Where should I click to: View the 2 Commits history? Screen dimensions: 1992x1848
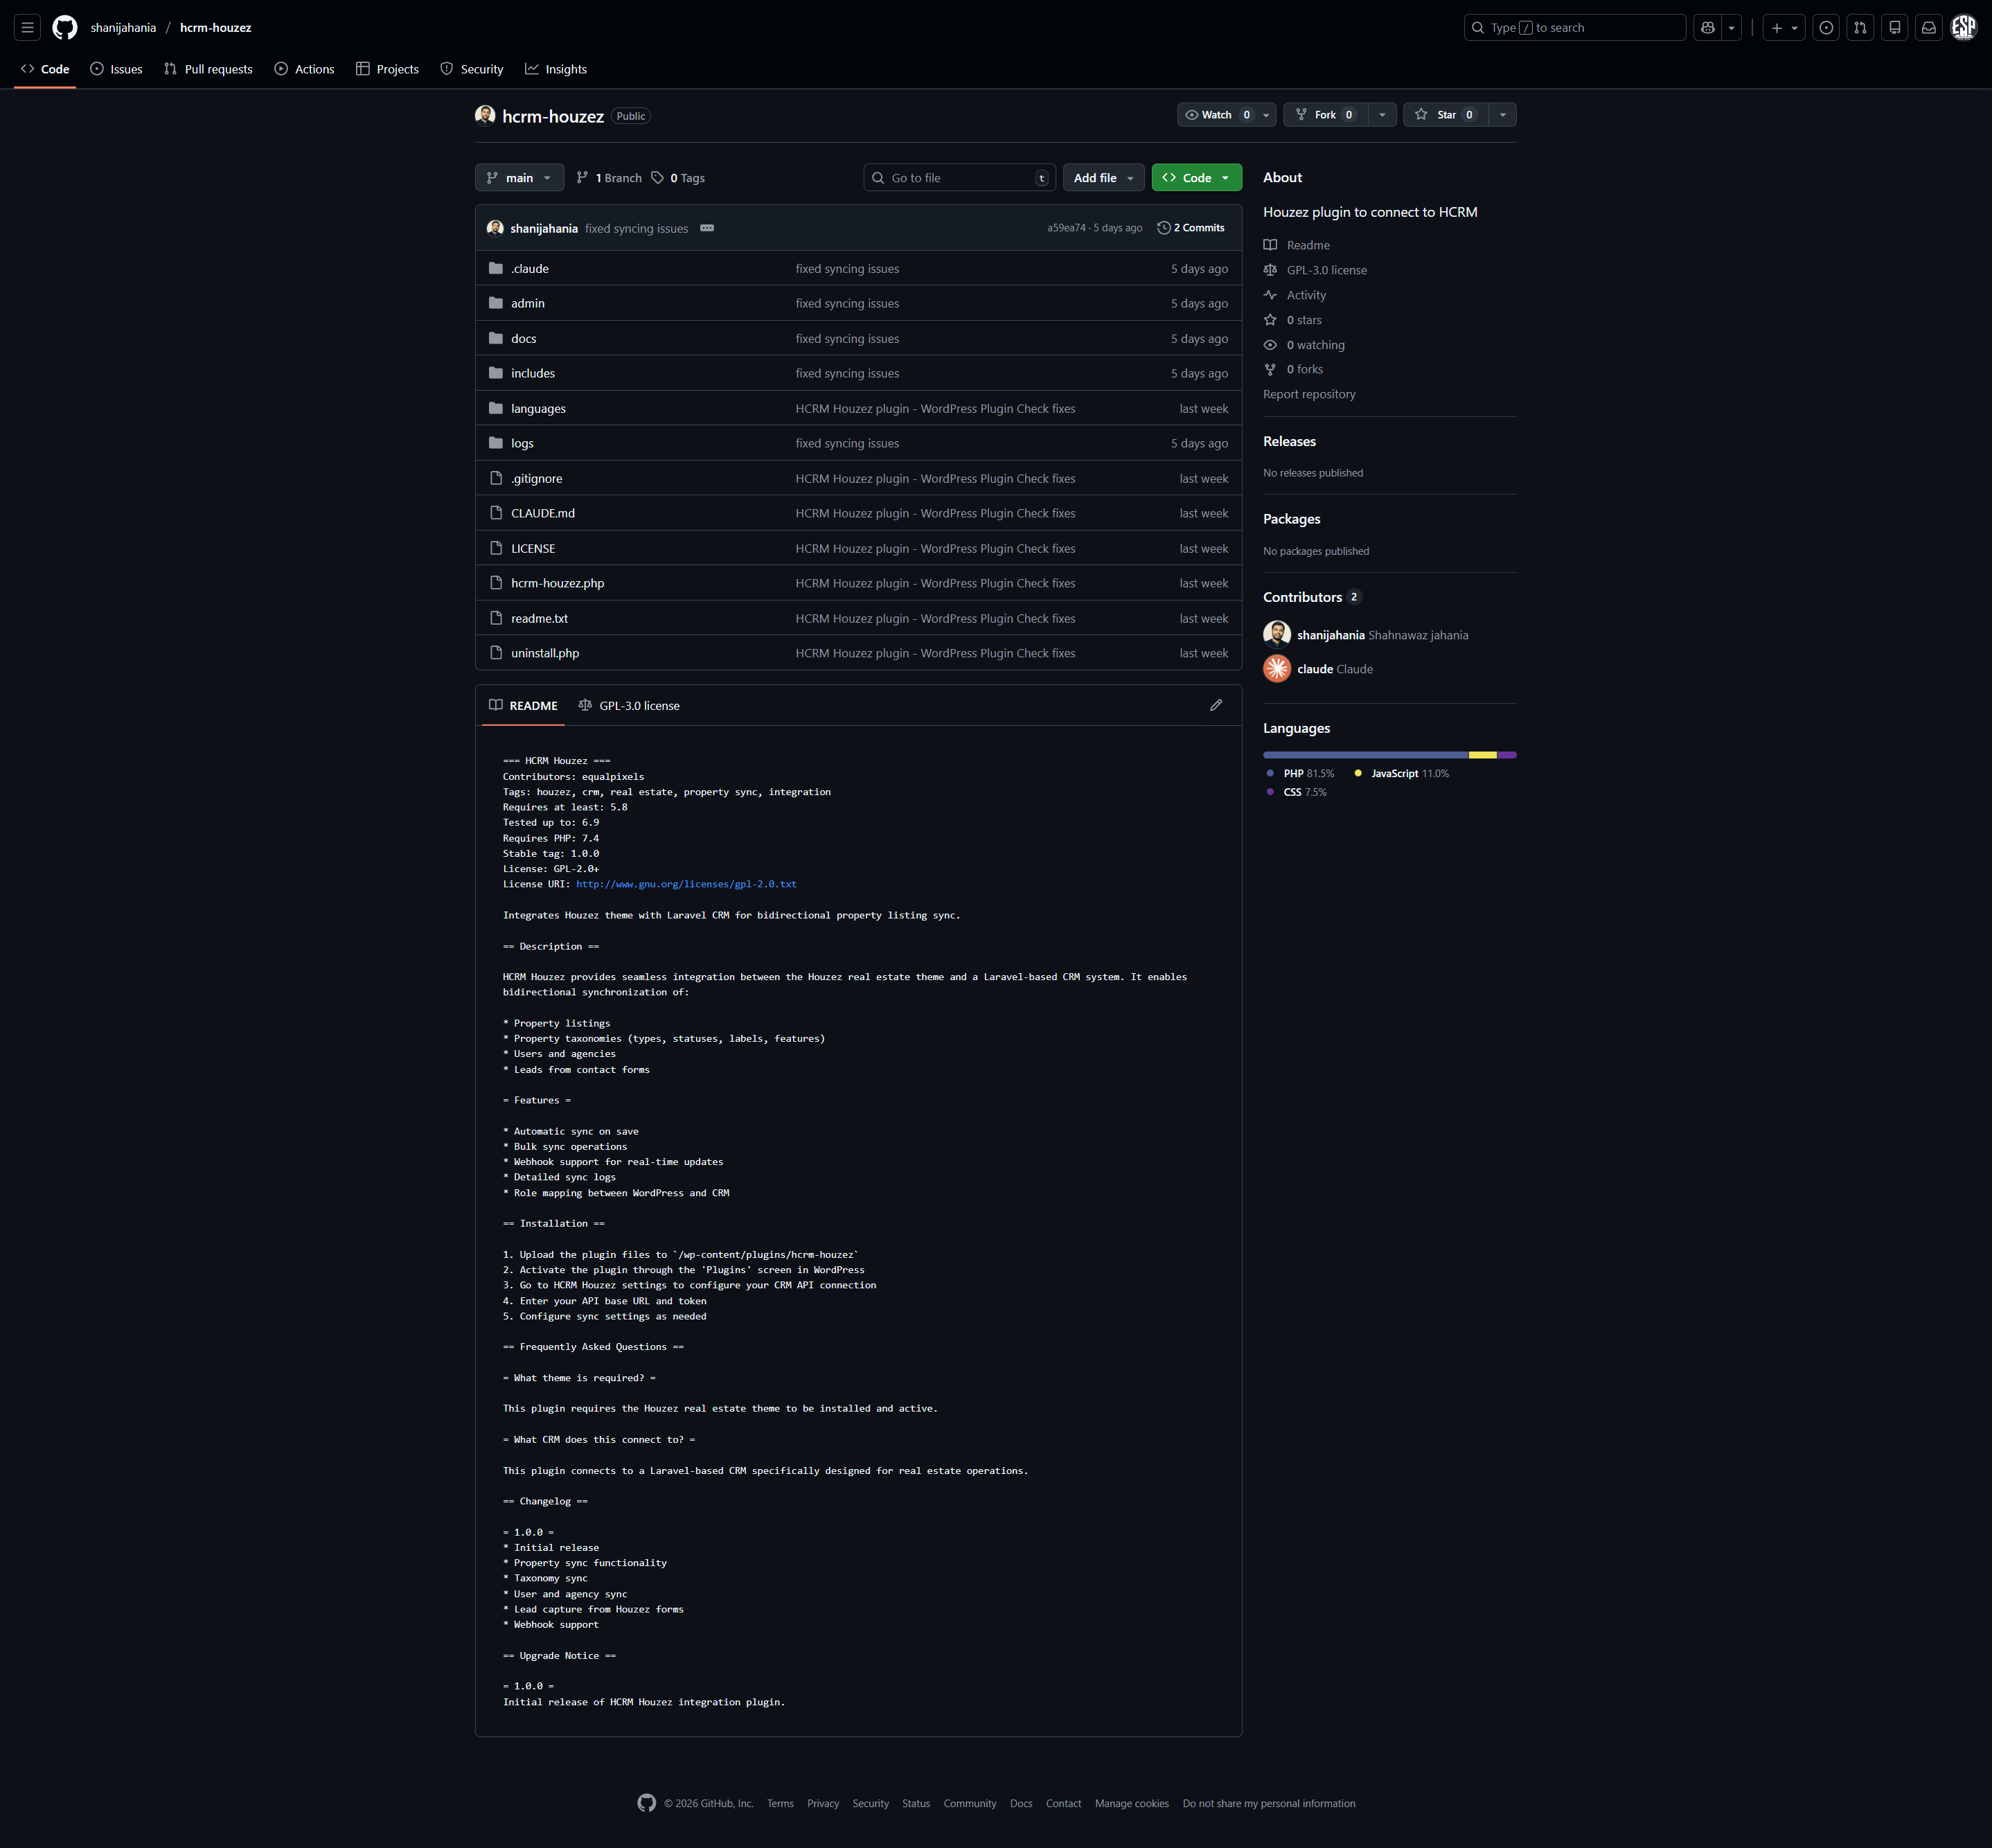coord(1191,228)
